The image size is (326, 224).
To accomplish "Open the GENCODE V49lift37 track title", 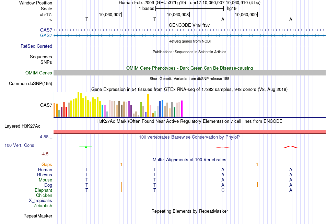I will pyautogui.click(x=189, y=25).
